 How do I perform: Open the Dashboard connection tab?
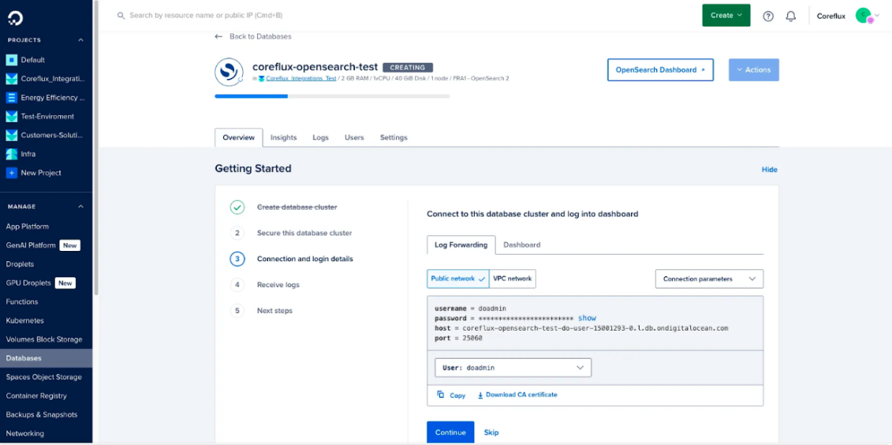(x=521, y=245)
